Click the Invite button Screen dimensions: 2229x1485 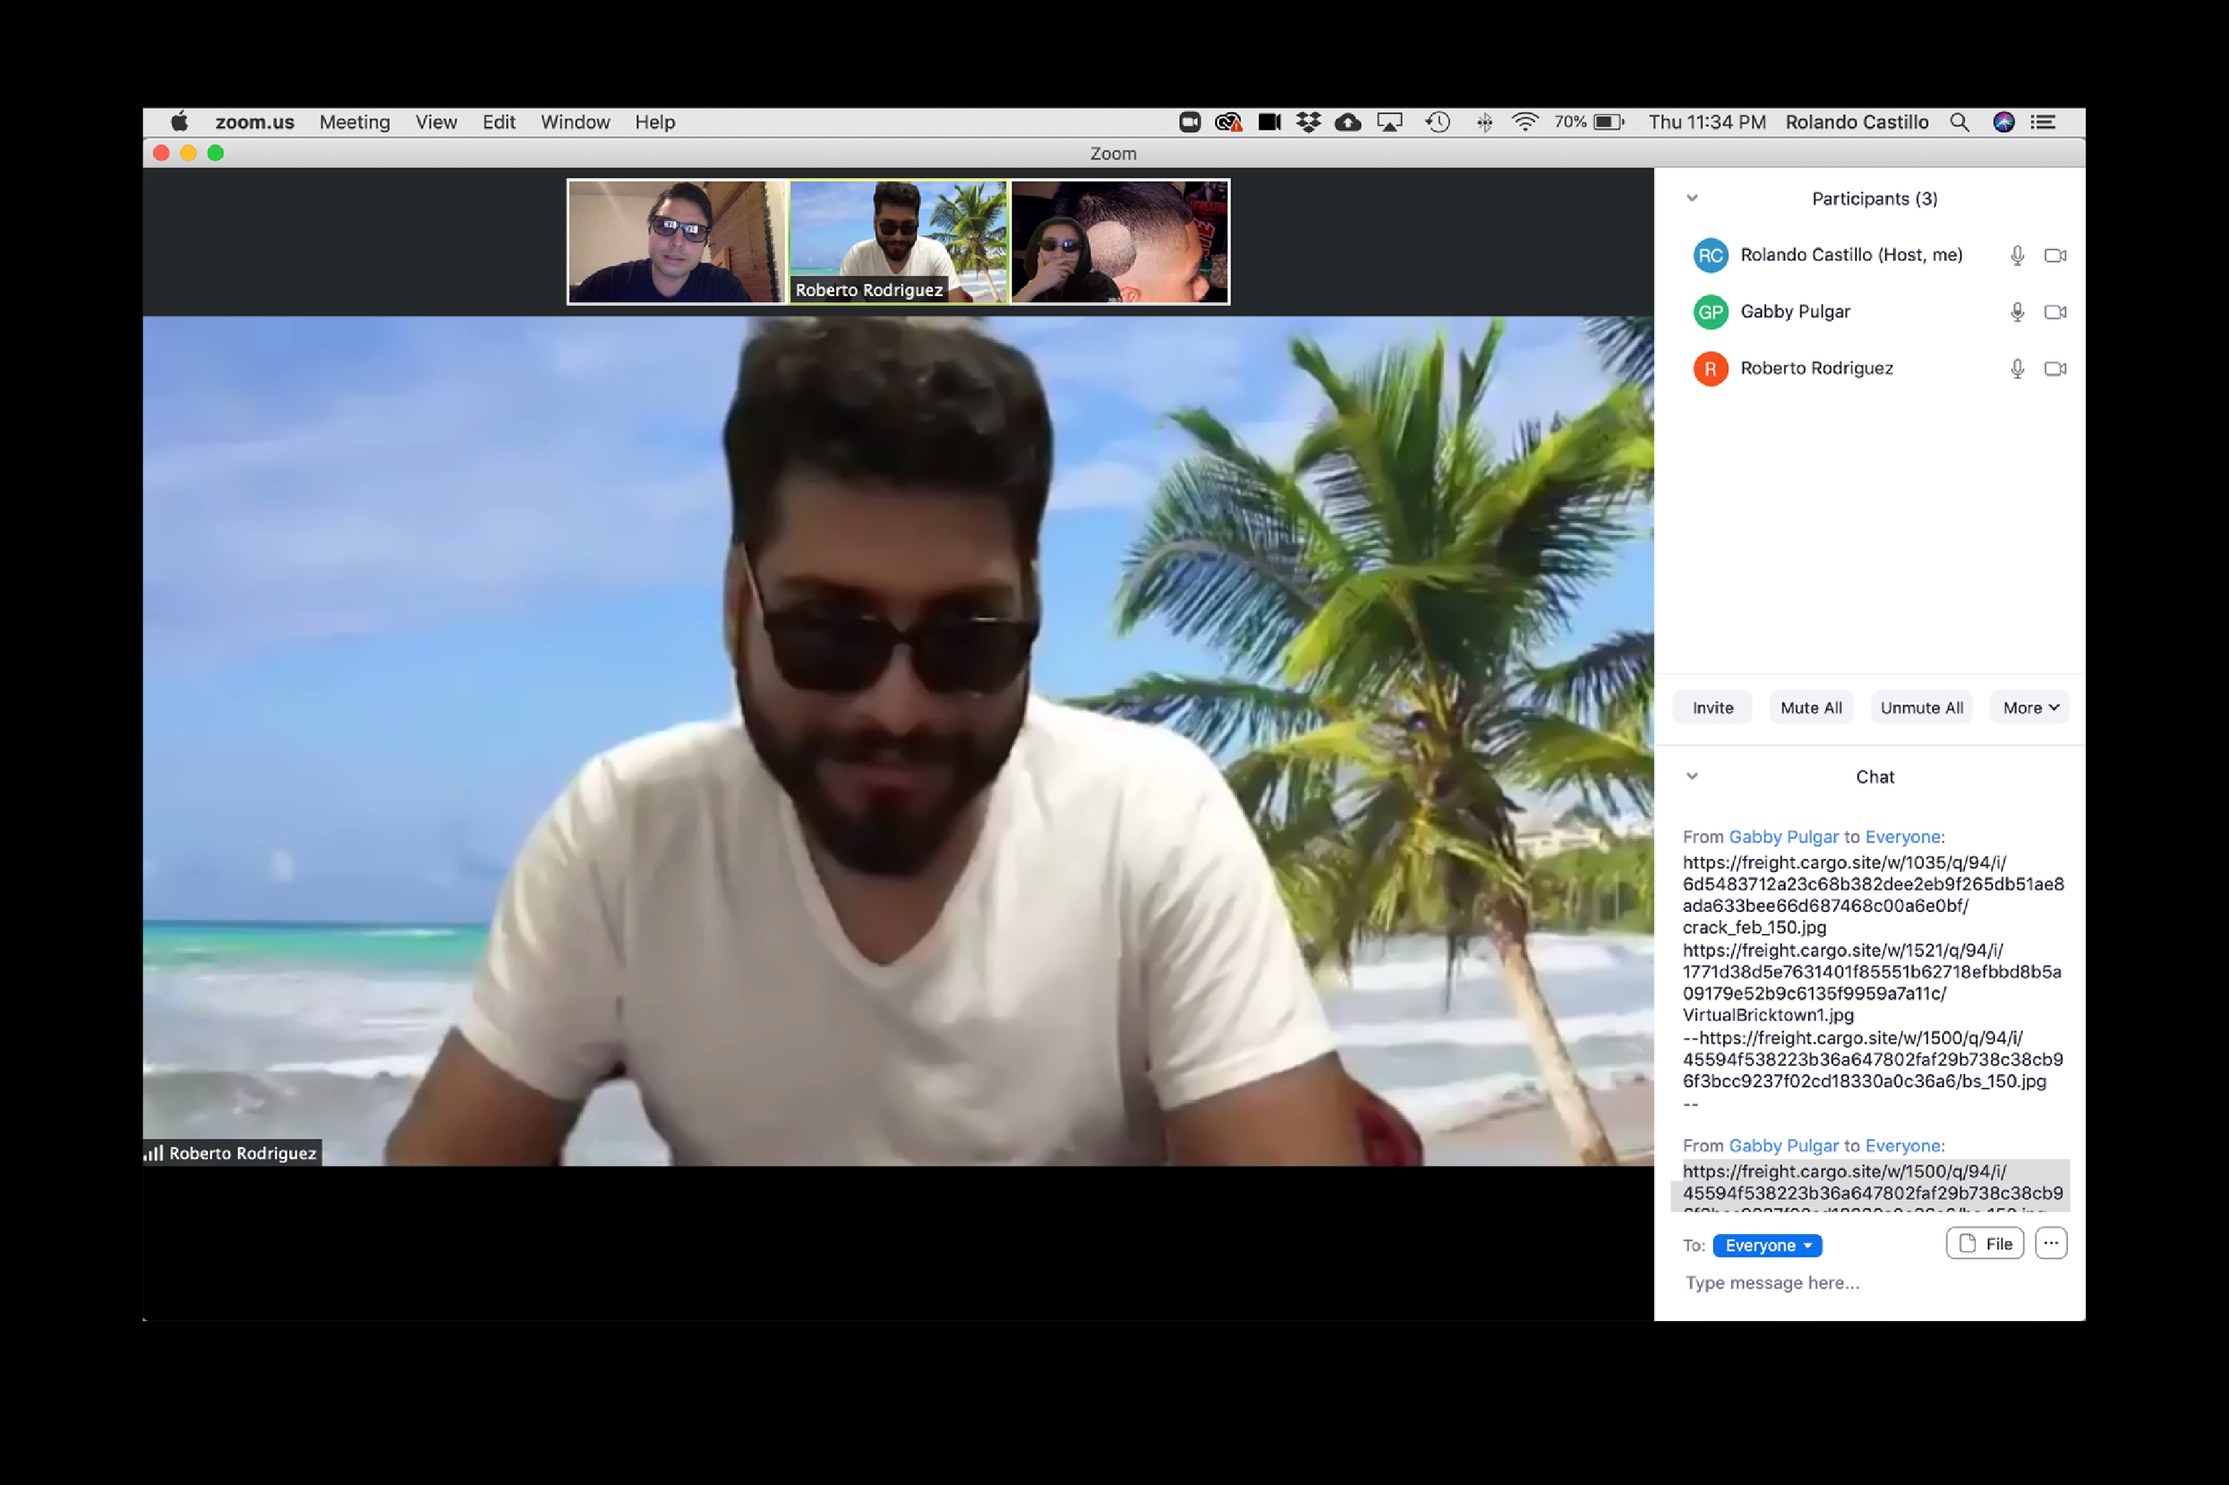pyautogui.click(x=1712, y=707)
